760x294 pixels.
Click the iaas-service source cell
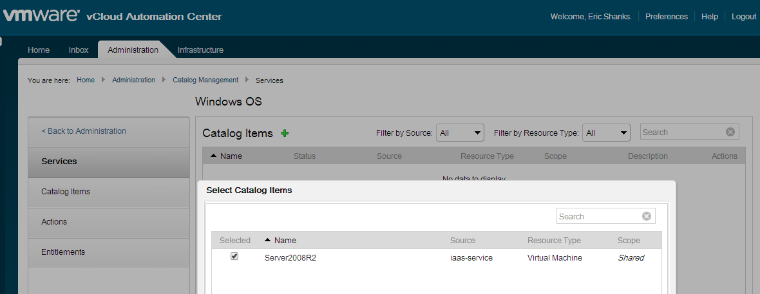(x=471, y=258)
